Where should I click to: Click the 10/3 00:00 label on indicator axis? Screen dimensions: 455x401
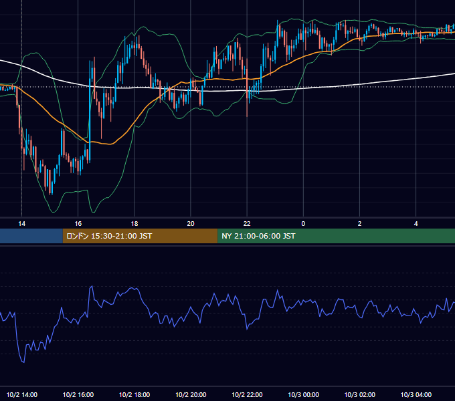click(303, 394)
